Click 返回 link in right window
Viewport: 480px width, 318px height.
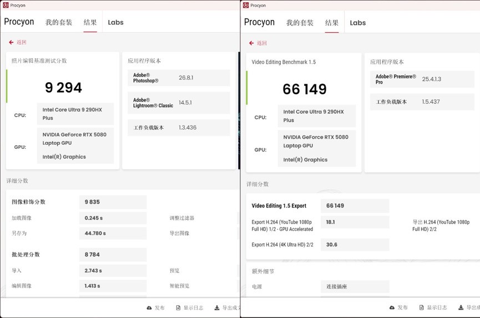(x=262, y=43)
